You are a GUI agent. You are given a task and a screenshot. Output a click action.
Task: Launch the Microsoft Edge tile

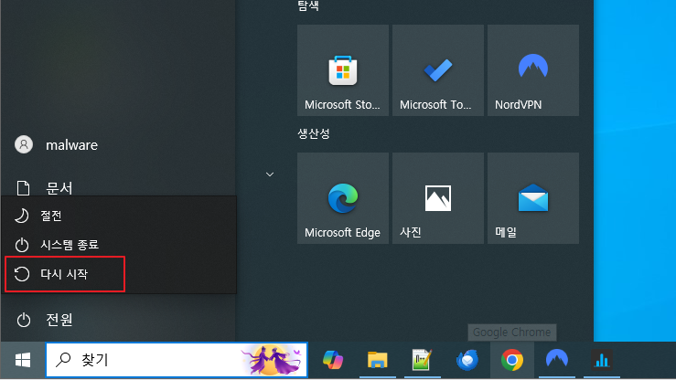pos(343,198)
